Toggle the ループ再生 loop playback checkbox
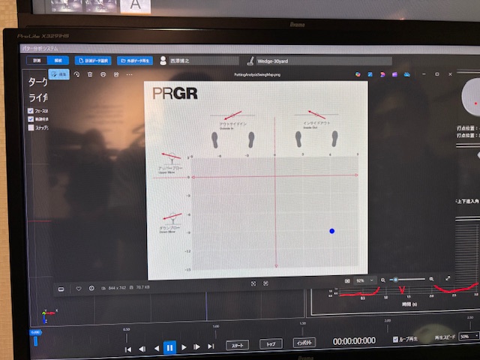The height and width of the screenshot is (360, 480). (x=395, y=339)
